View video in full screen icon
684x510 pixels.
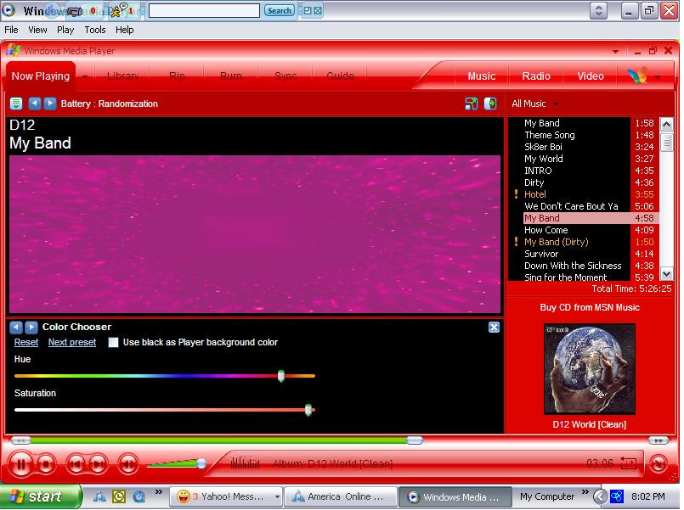pos(471,104)
